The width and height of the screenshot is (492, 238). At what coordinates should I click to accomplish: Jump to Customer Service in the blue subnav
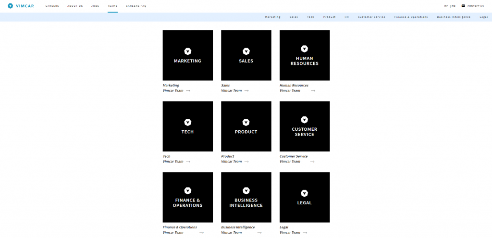coord(371,17)
